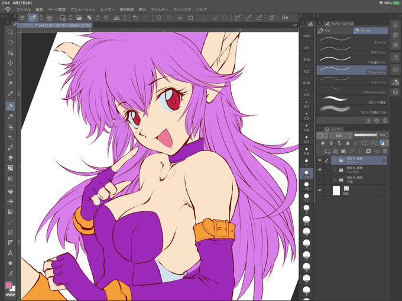Toggle visibility of the 用紙 paper layer
The height and width of the screenshot is (301, 402).
pyautogui.click(x=320, y=191)
